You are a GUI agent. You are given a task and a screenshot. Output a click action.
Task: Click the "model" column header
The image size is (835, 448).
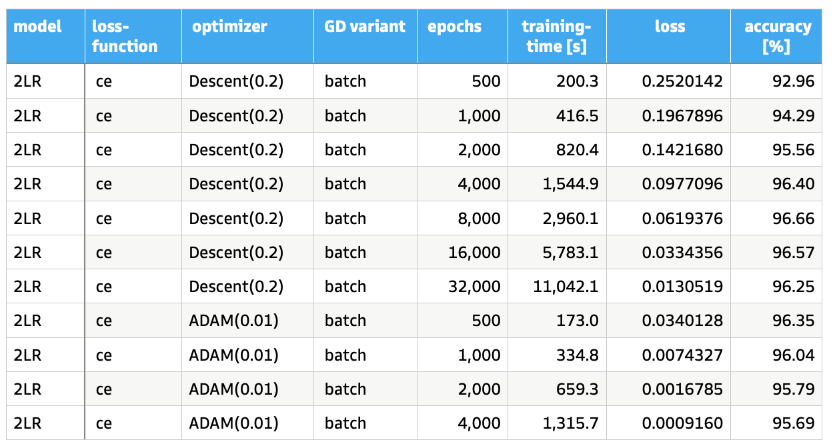point(37,27)
